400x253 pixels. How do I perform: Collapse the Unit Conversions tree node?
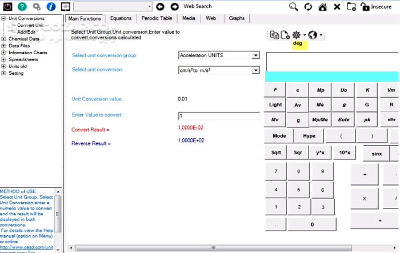(x=3, y=18)
